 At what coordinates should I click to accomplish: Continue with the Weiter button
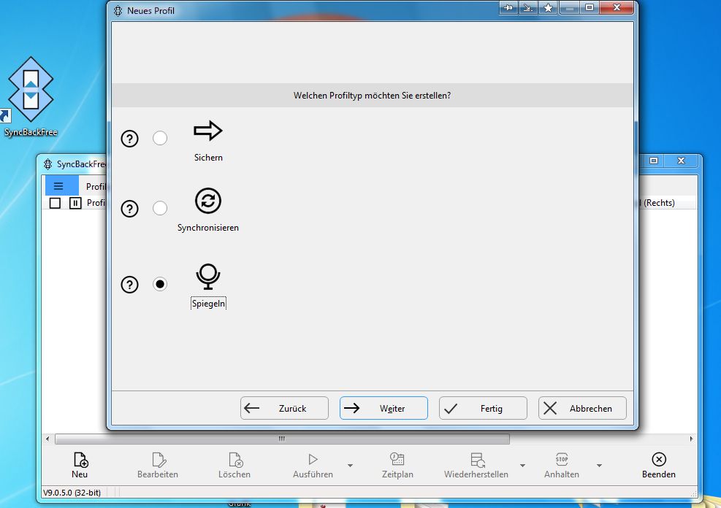384,408
